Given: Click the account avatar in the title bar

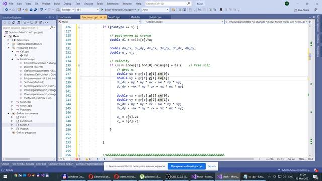Looking at the screenshot, I should point(287,4).
